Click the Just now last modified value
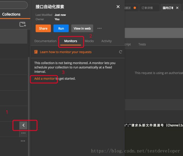 click(x=60, y=15)
